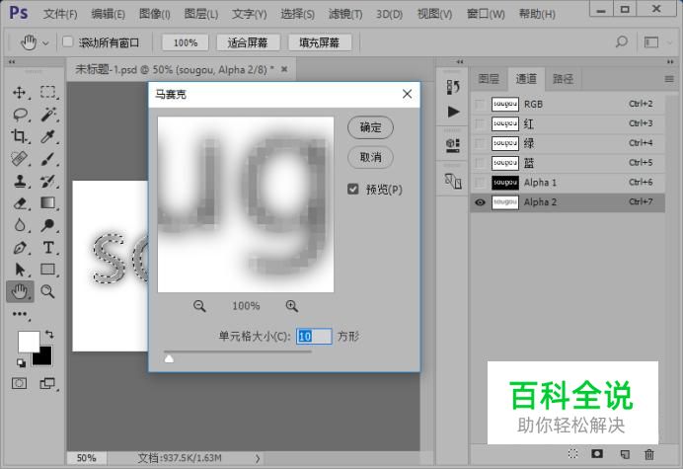Viewport: 683px width, 469px height.
Task: Select the Move tool
Action: (x=19, y=93)
